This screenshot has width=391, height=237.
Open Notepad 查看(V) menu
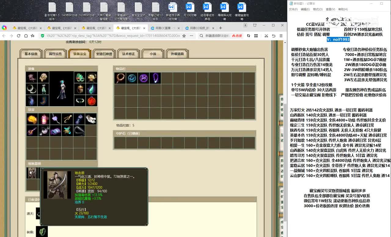(330, 9)
